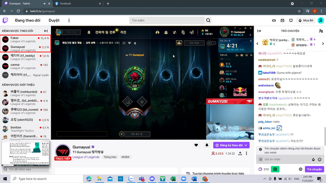Open the Twitch home logo
326x183 pixels.
pos(5,20)
